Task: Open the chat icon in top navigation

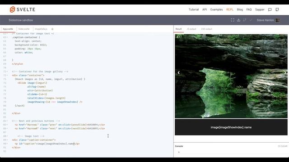Action: coord(270,9)
